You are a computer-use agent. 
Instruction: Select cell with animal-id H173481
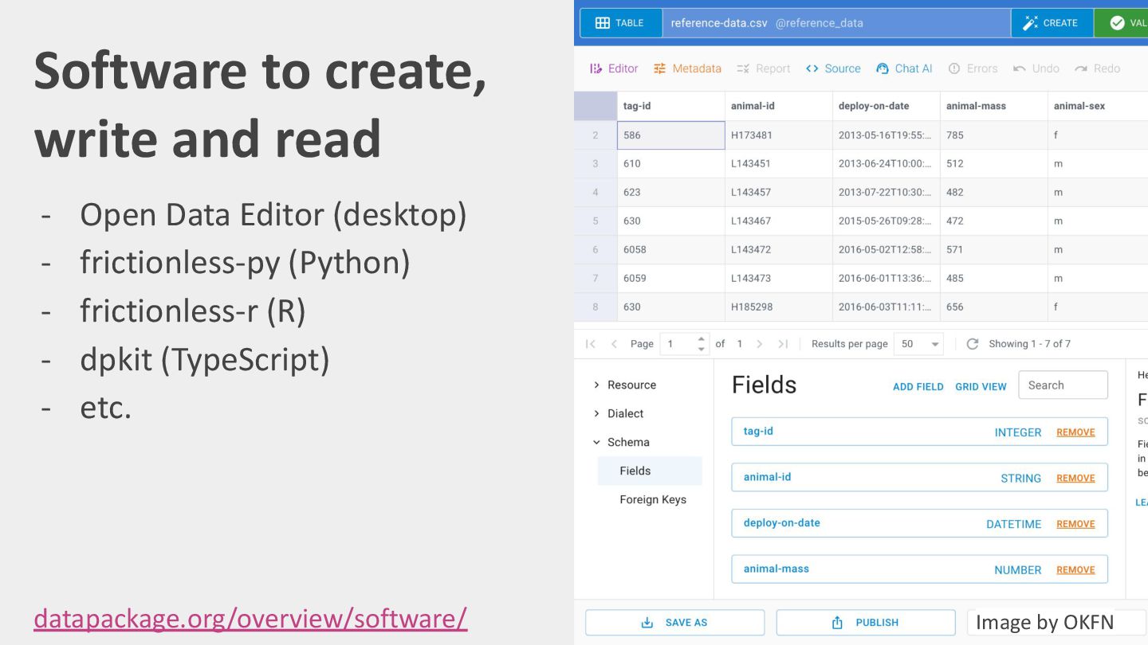(x=779, y=135)
